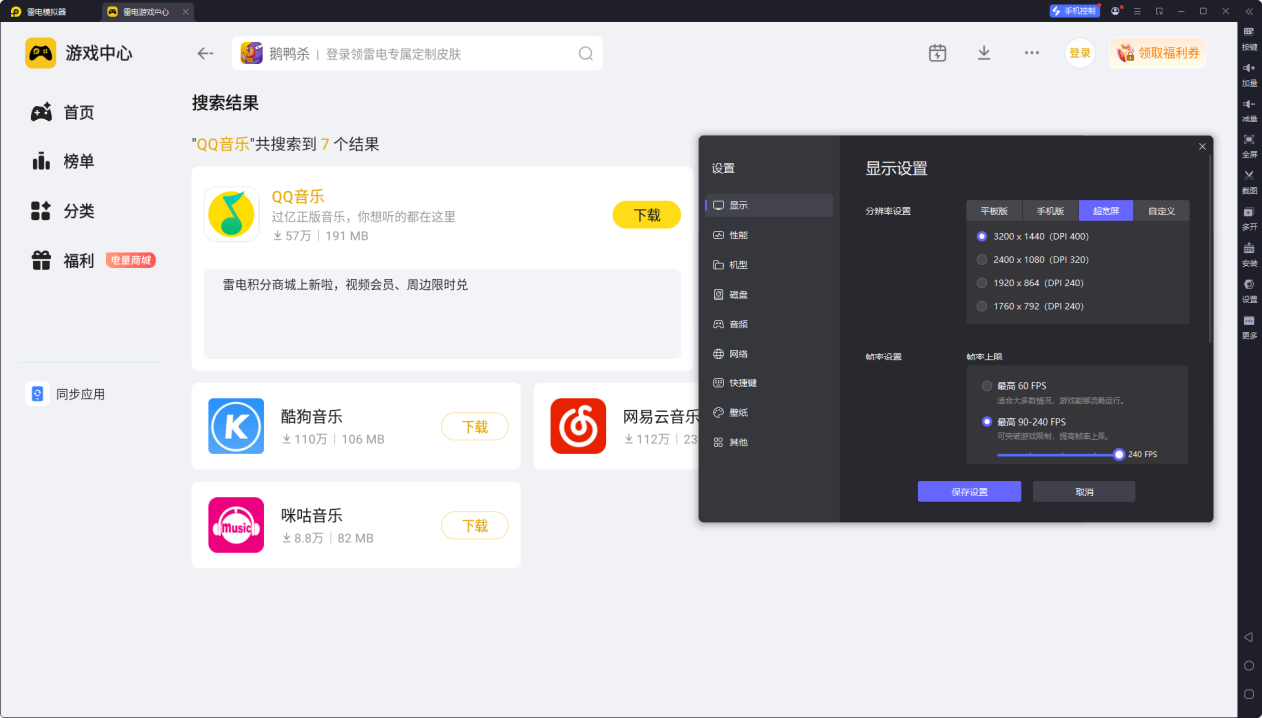Open the 多开 multi-instance icon
Screen dimensions: 1262x718
(1249, 212)
